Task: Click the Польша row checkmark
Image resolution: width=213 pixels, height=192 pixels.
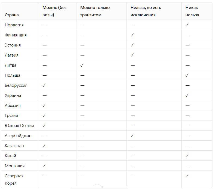Action: (187, 75)
